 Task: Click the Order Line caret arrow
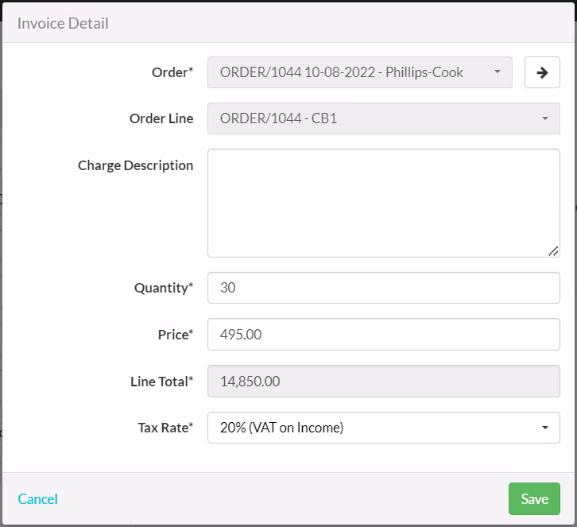tap(545, 118)
